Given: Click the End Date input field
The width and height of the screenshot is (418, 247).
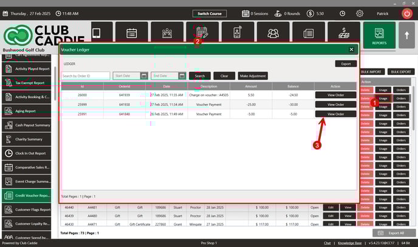Looking at the screenshot, I should coord(165,76).
